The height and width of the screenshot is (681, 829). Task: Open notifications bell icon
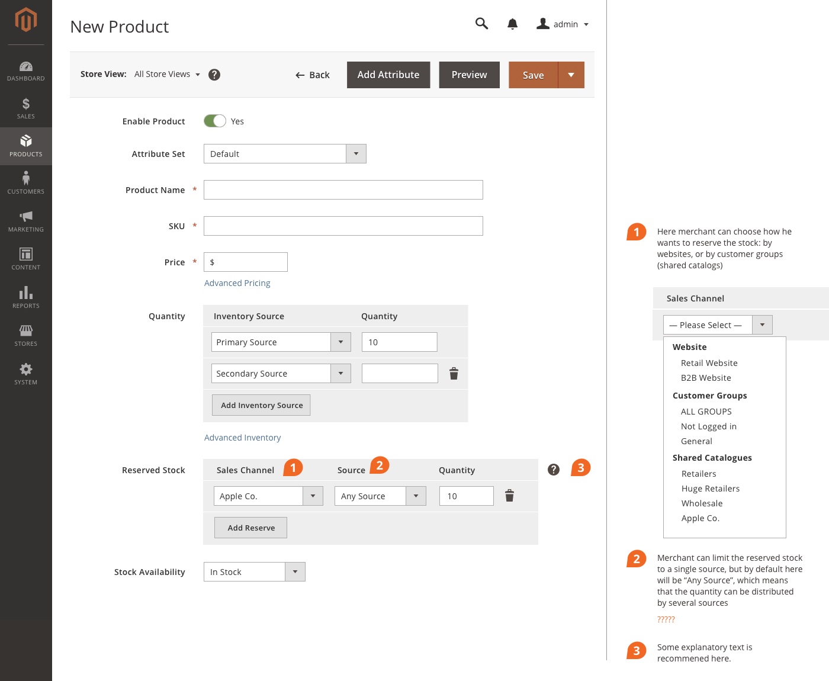tap(512, 24)
